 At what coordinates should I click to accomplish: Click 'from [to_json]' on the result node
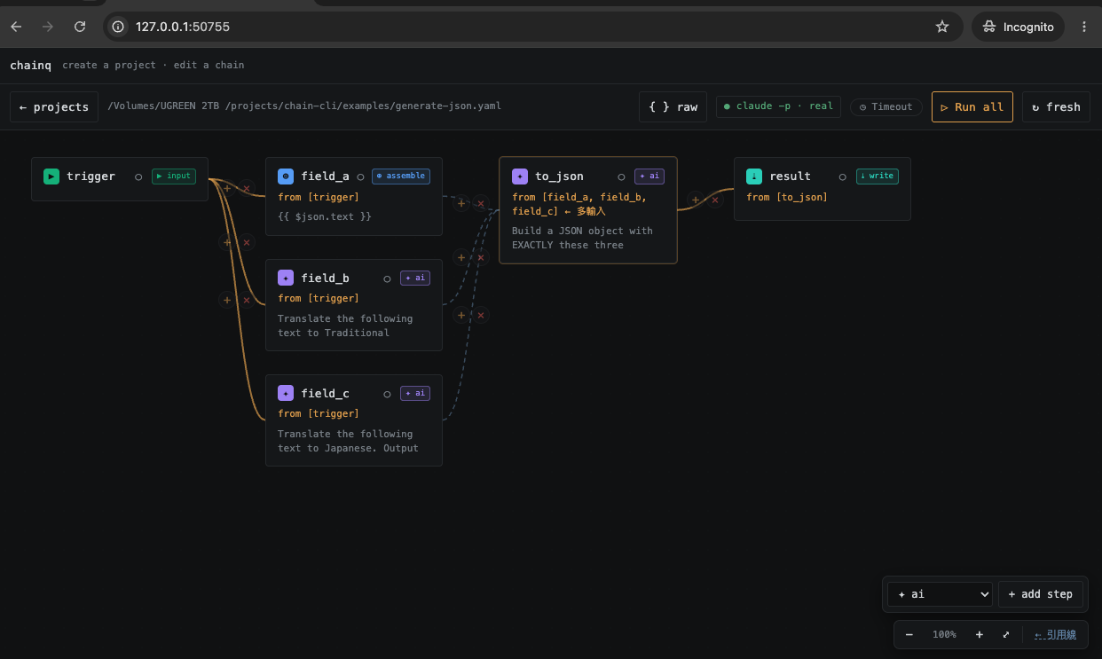(787, 197)
